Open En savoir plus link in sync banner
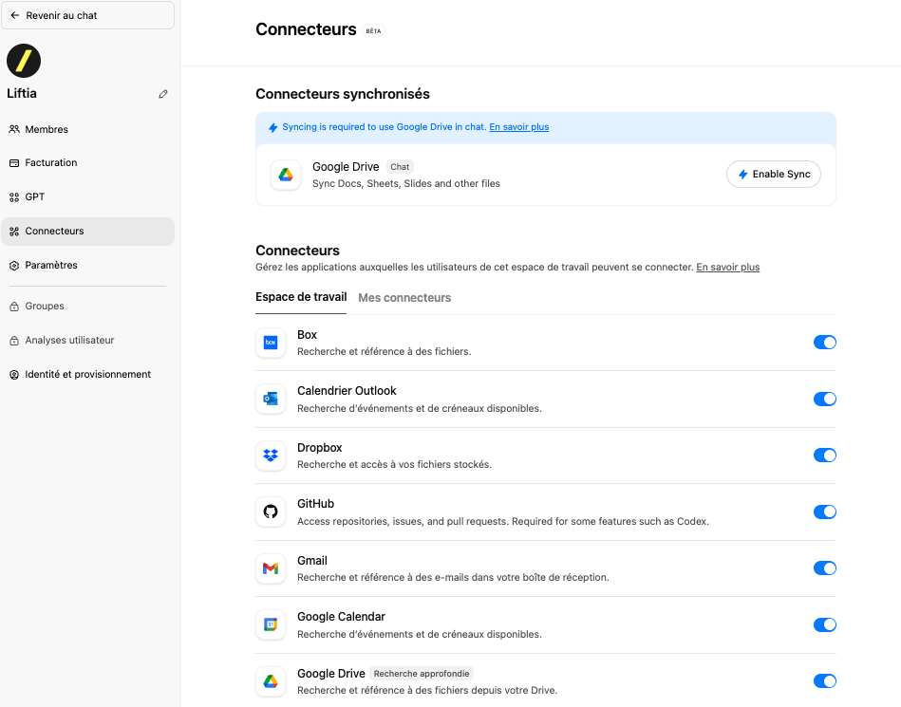Screen dimensions: 901x707 (519, 127)
